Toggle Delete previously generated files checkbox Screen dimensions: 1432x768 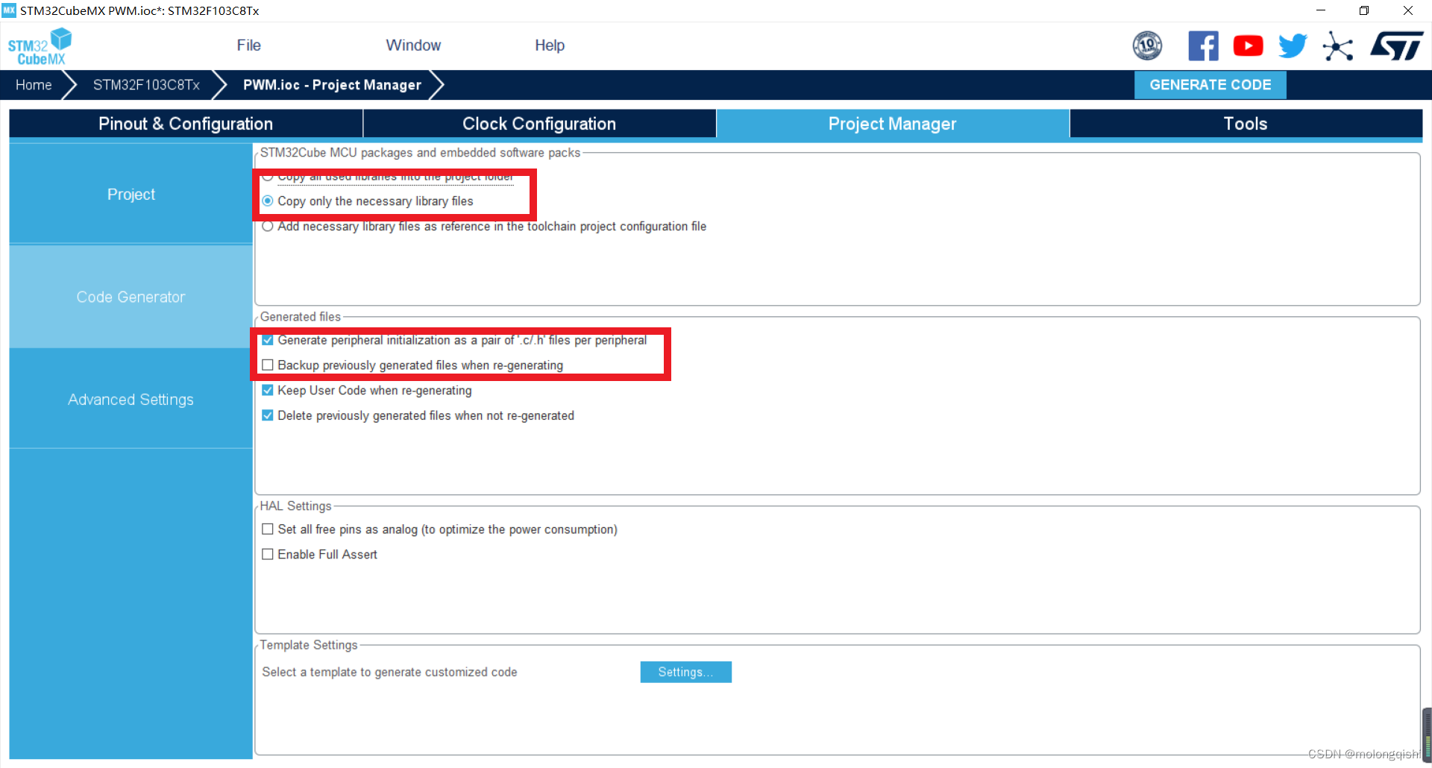pyautogui.click(x=268, y=416)
